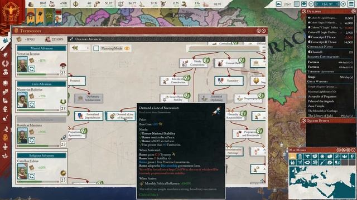Select Preparators and Proconsuls invention

point(247,133)
